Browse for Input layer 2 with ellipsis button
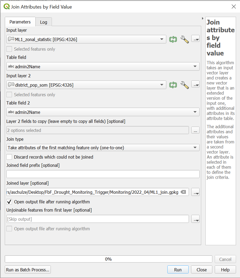 click(x=195, y=85)
